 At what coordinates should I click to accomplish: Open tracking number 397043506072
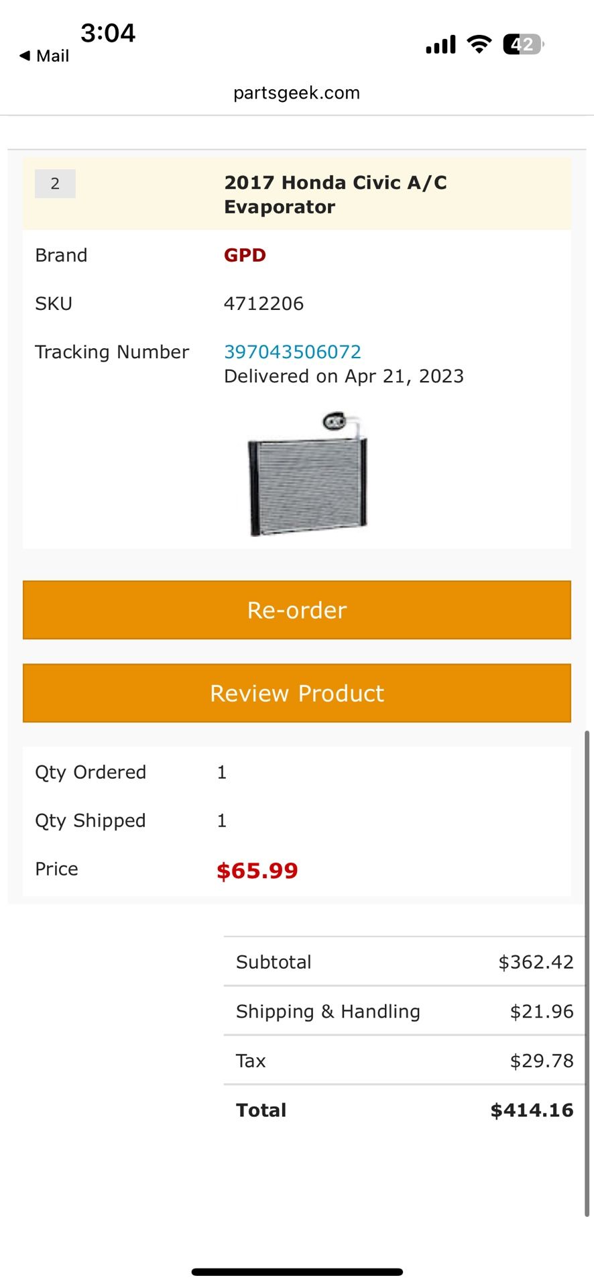tap(292, 352)
